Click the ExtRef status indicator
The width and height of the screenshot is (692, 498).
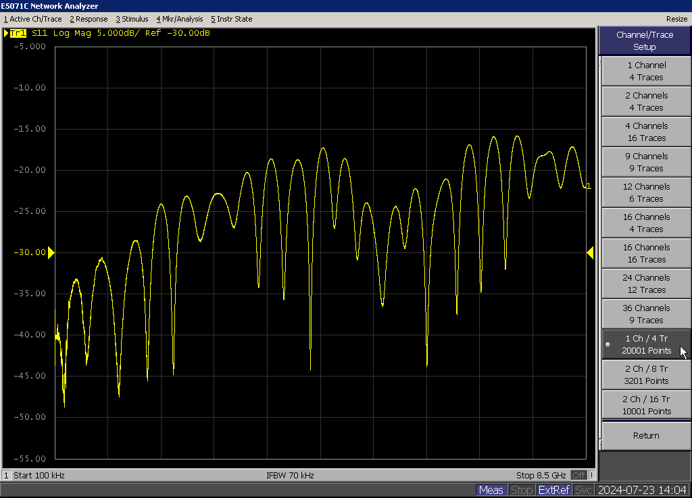tap(554, 490)
